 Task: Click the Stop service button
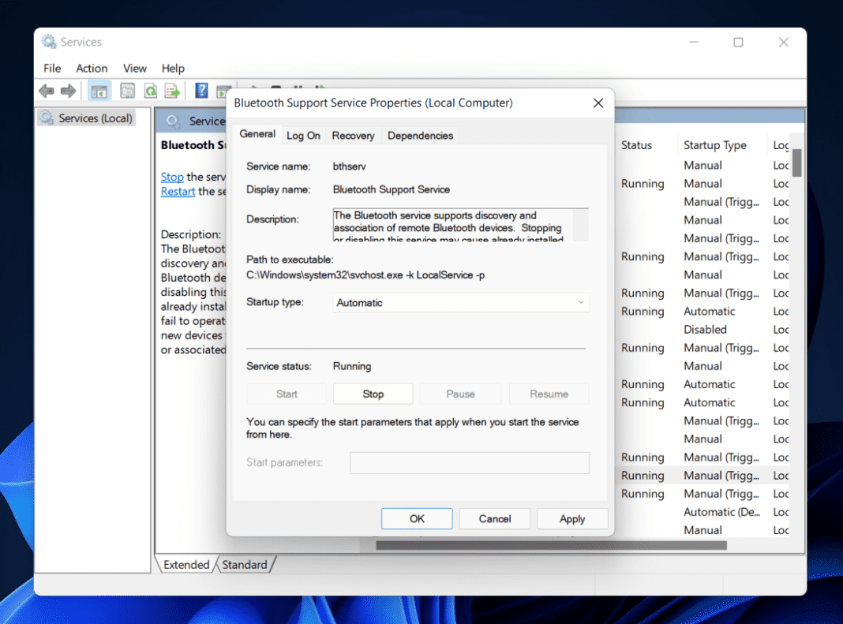click(x=373, y=394)
